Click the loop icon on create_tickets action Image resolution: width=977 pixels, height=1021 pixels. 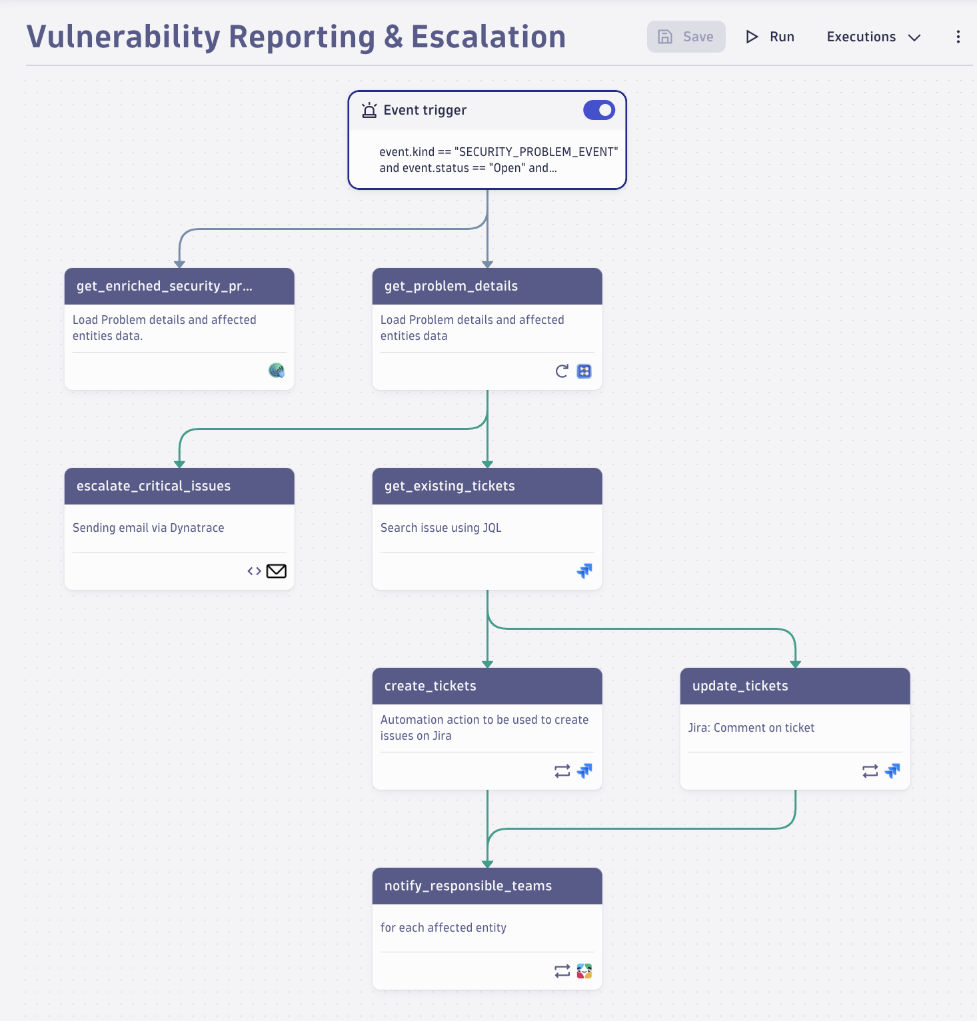point(562,771)
